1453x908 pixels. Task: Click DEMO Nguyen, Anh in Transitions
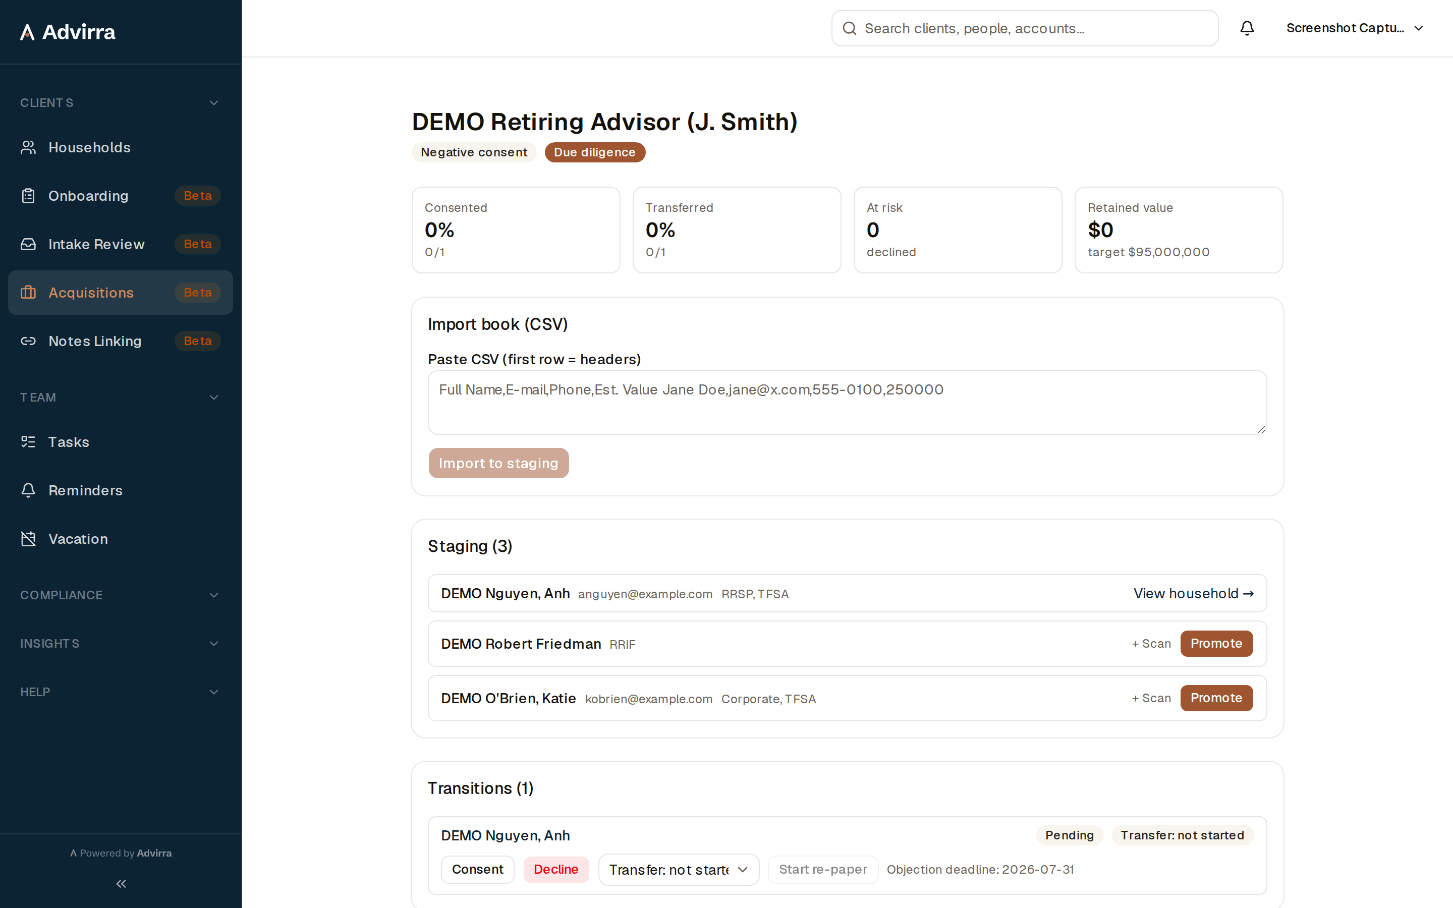505,835
